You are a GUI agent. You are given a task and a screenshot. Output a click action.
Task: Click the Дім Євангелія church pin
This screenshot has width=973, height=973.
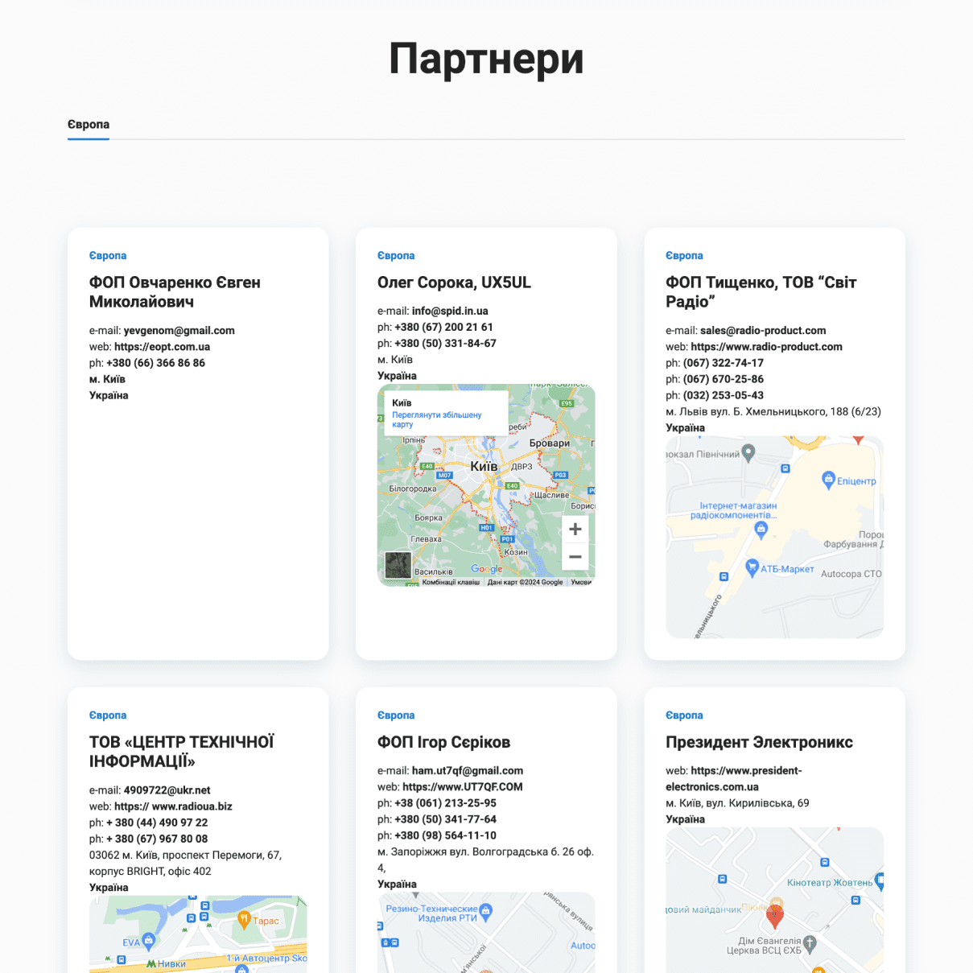(x=810, y=942)
